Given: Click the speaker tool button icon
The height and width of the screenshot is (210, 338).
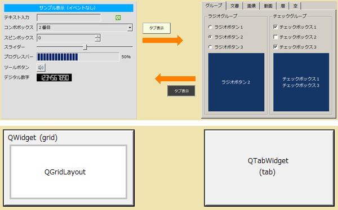Looking at the screenshot, I should pyautogui.click(x=41, y=68).
